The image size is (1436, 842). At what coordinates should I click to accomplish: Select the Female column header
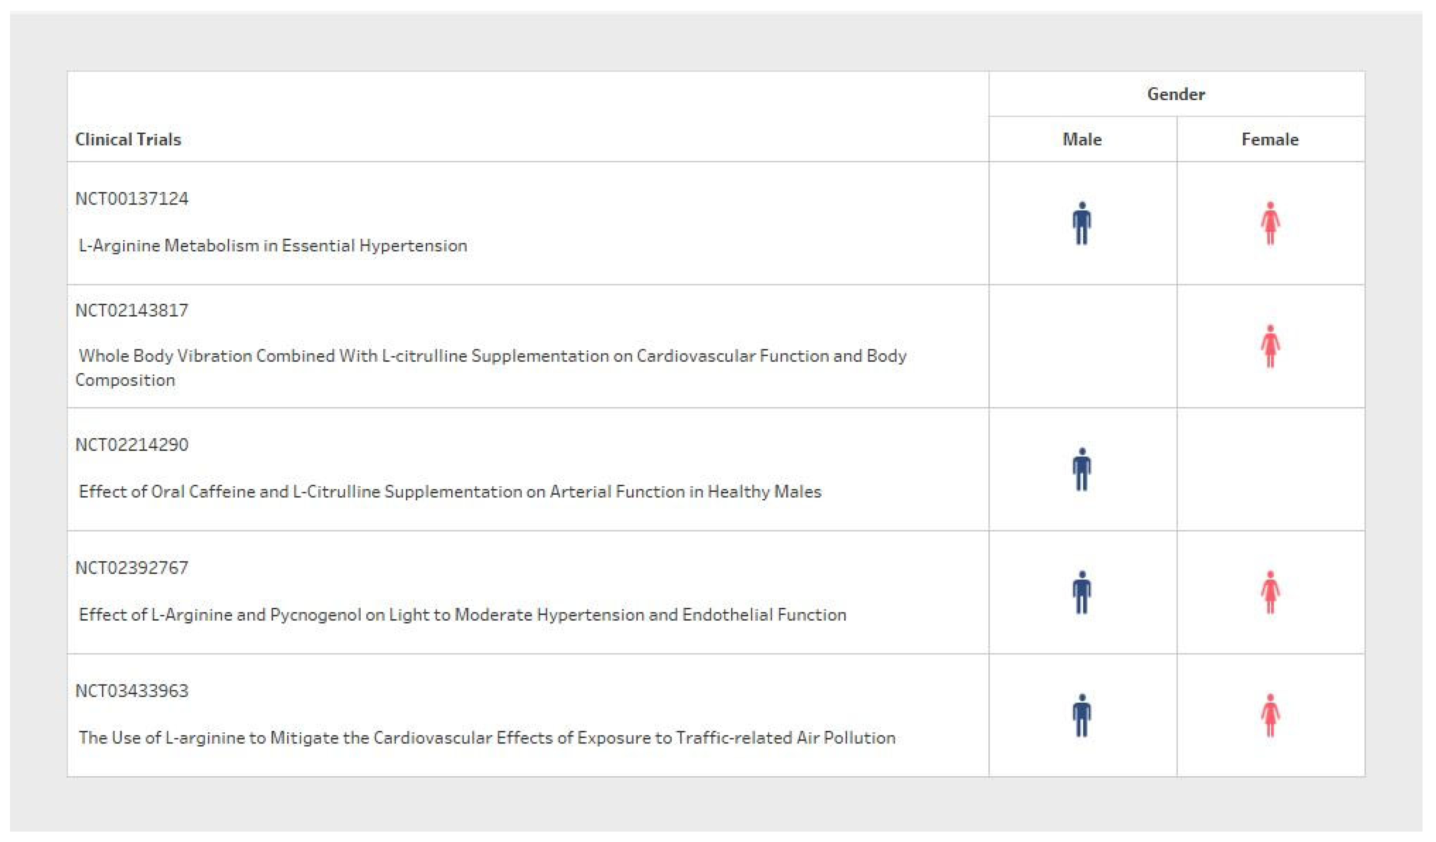[x=1270, y=140]
